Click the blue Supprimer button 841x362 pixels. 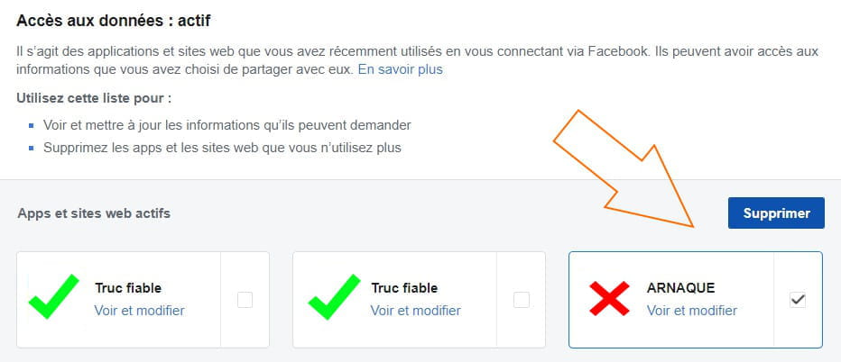[x=776, y=213]
